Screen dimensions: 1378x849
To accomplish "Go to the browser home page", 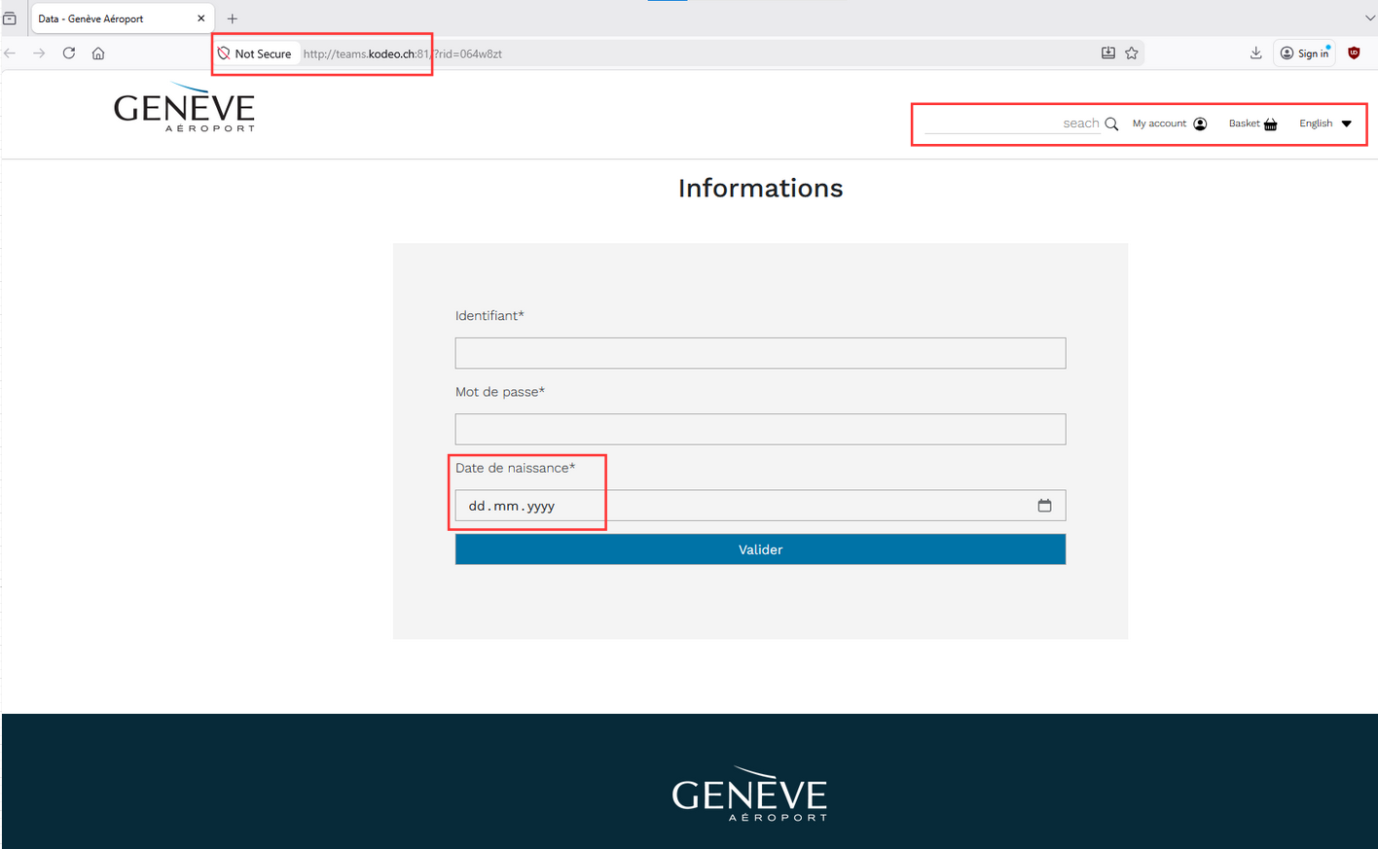I will (97, 53).
